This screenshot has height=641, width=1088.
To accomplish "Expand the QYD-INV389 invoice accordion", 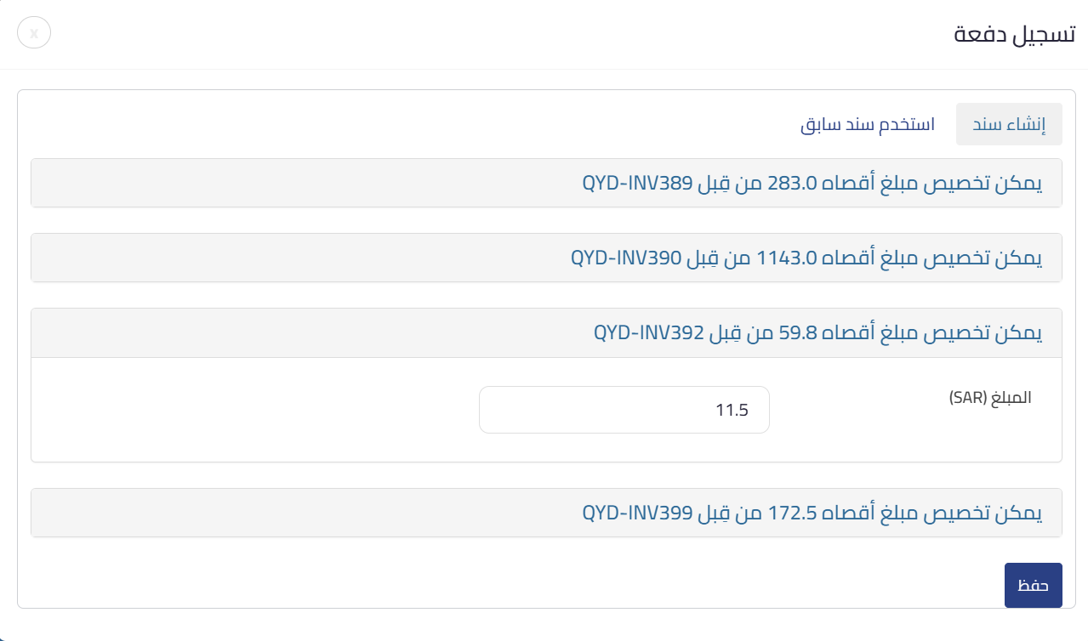I will click(x=814, y=182).
